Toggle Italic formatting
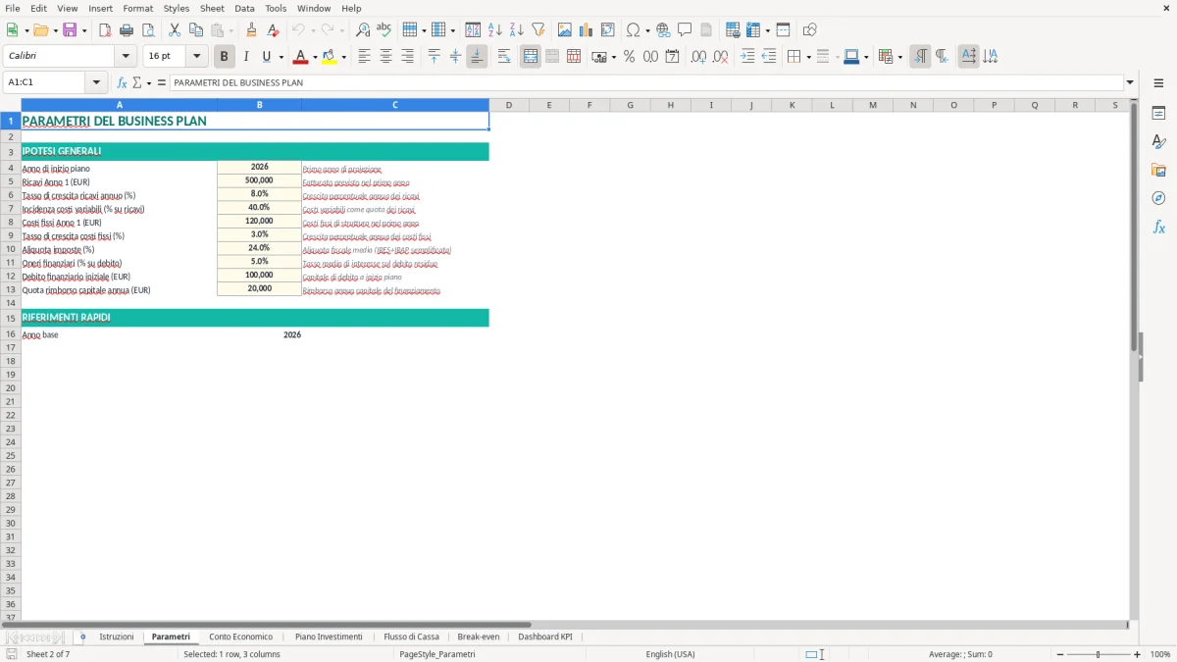 [246, 57]
